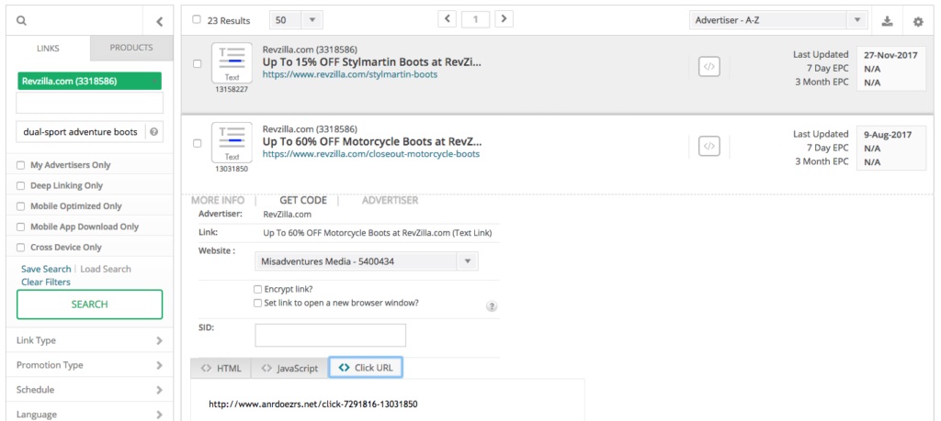The height and width of the screenshot is (421, 941).
Task: Click the search magnifier icon in sidebar
Action: click(20, 20)
